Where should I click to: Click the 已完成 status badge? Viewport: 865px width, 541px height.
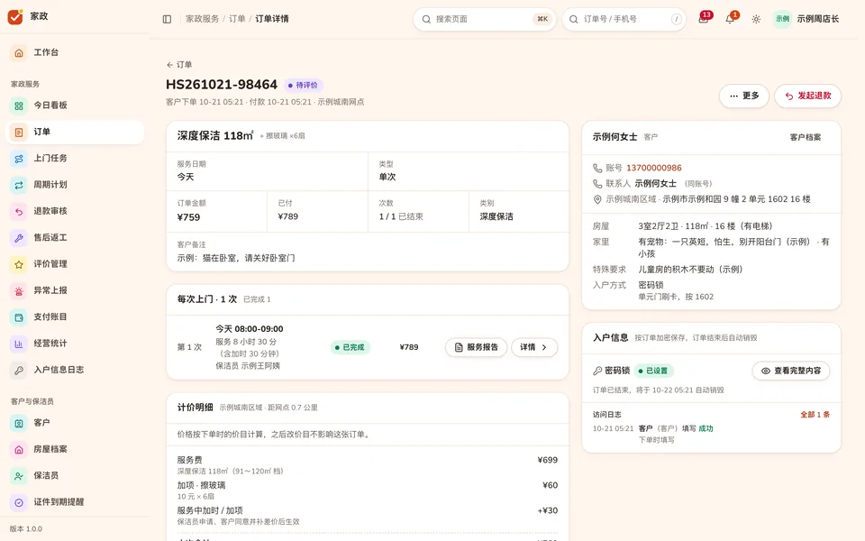coord(350,347)
